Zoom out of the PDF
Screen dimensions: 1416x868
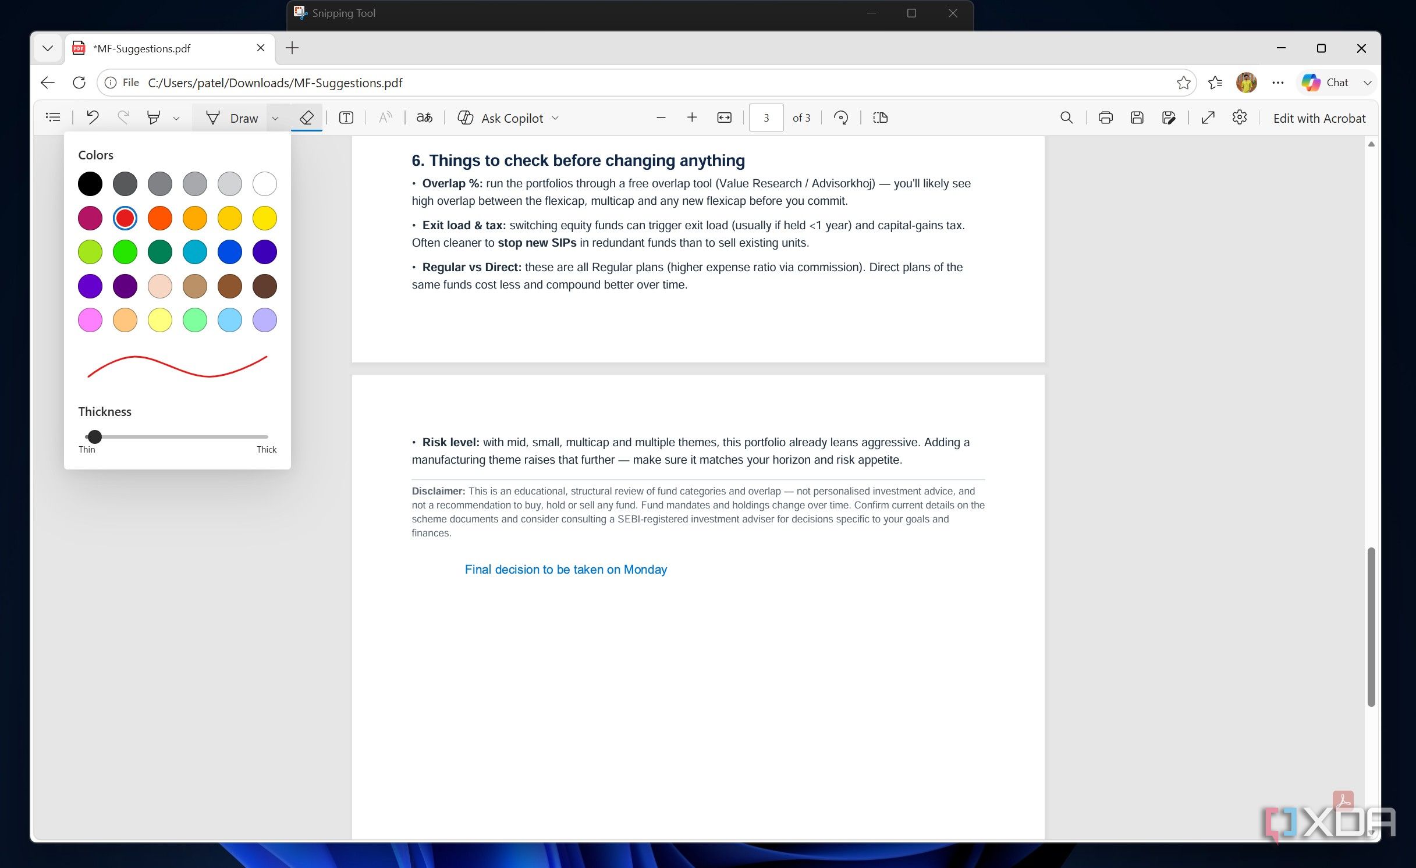coord(661,118)
